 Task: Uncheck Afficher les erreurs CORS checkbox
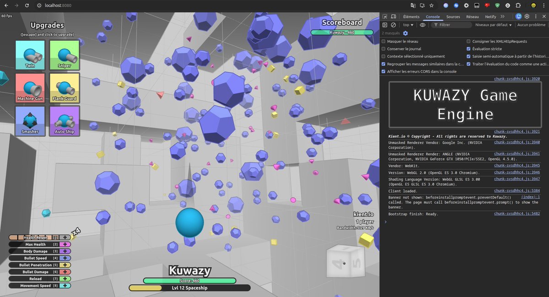(x=383, y=71)
